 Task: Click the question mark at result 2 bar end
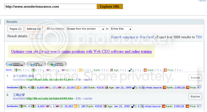tap(201, 106)
